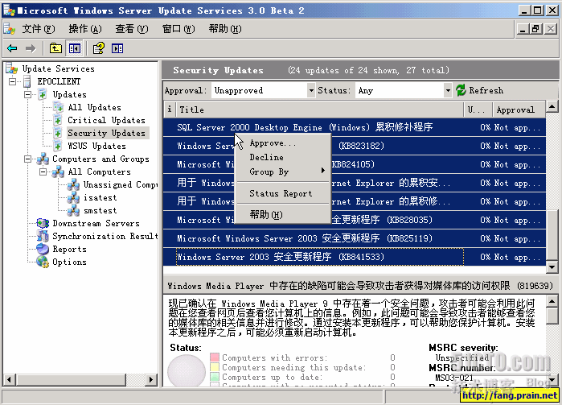Choose Status Report from the context menu

[282, 193]
